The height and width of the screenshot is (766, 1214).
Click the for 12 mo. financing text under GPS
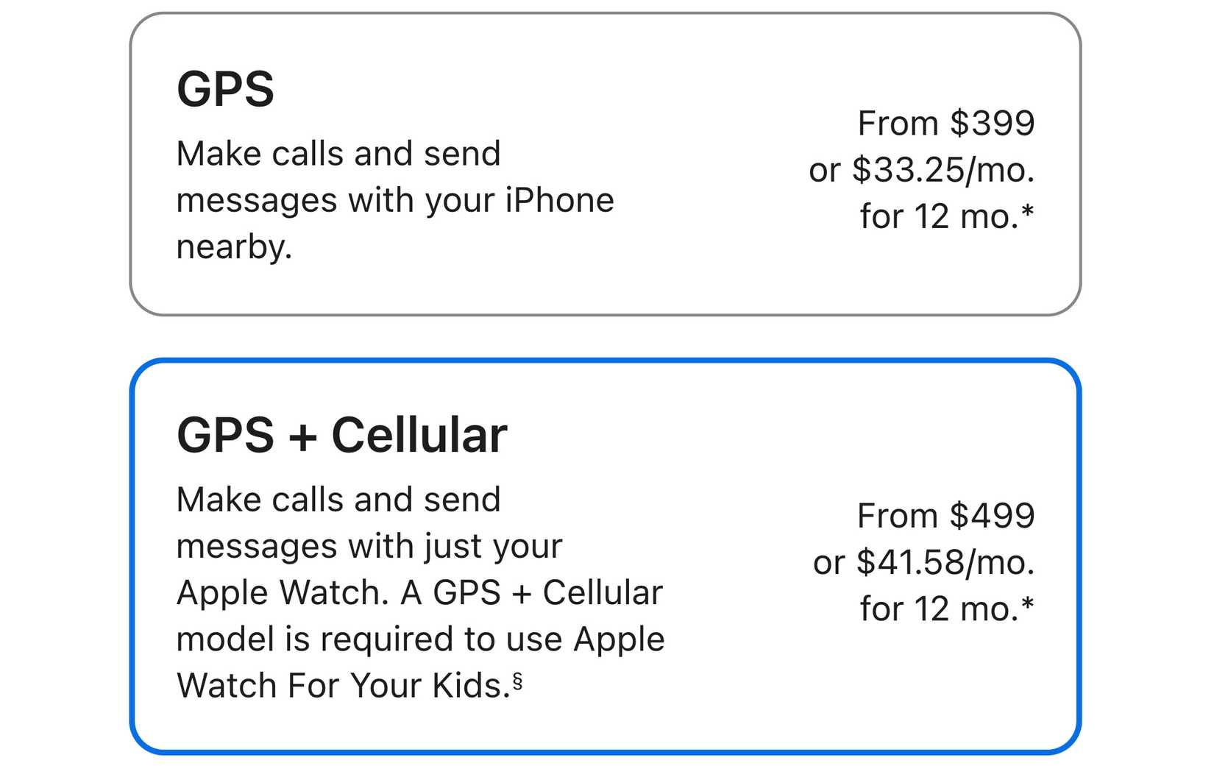coord(949,216)
